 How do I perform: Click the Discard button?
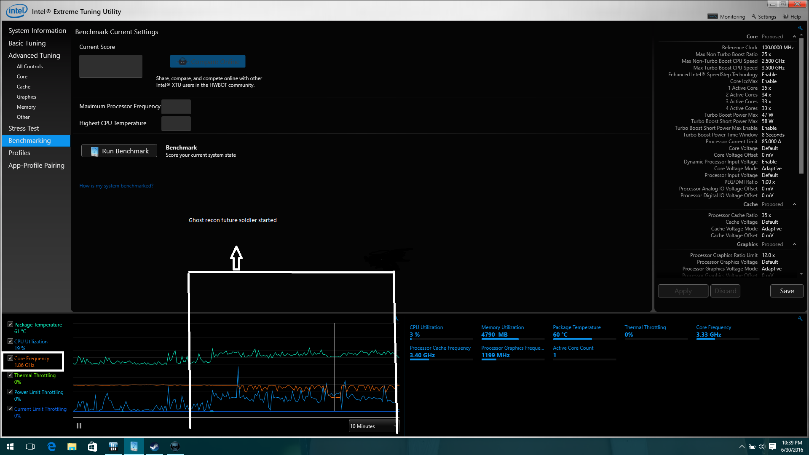[x=725, y=291]
